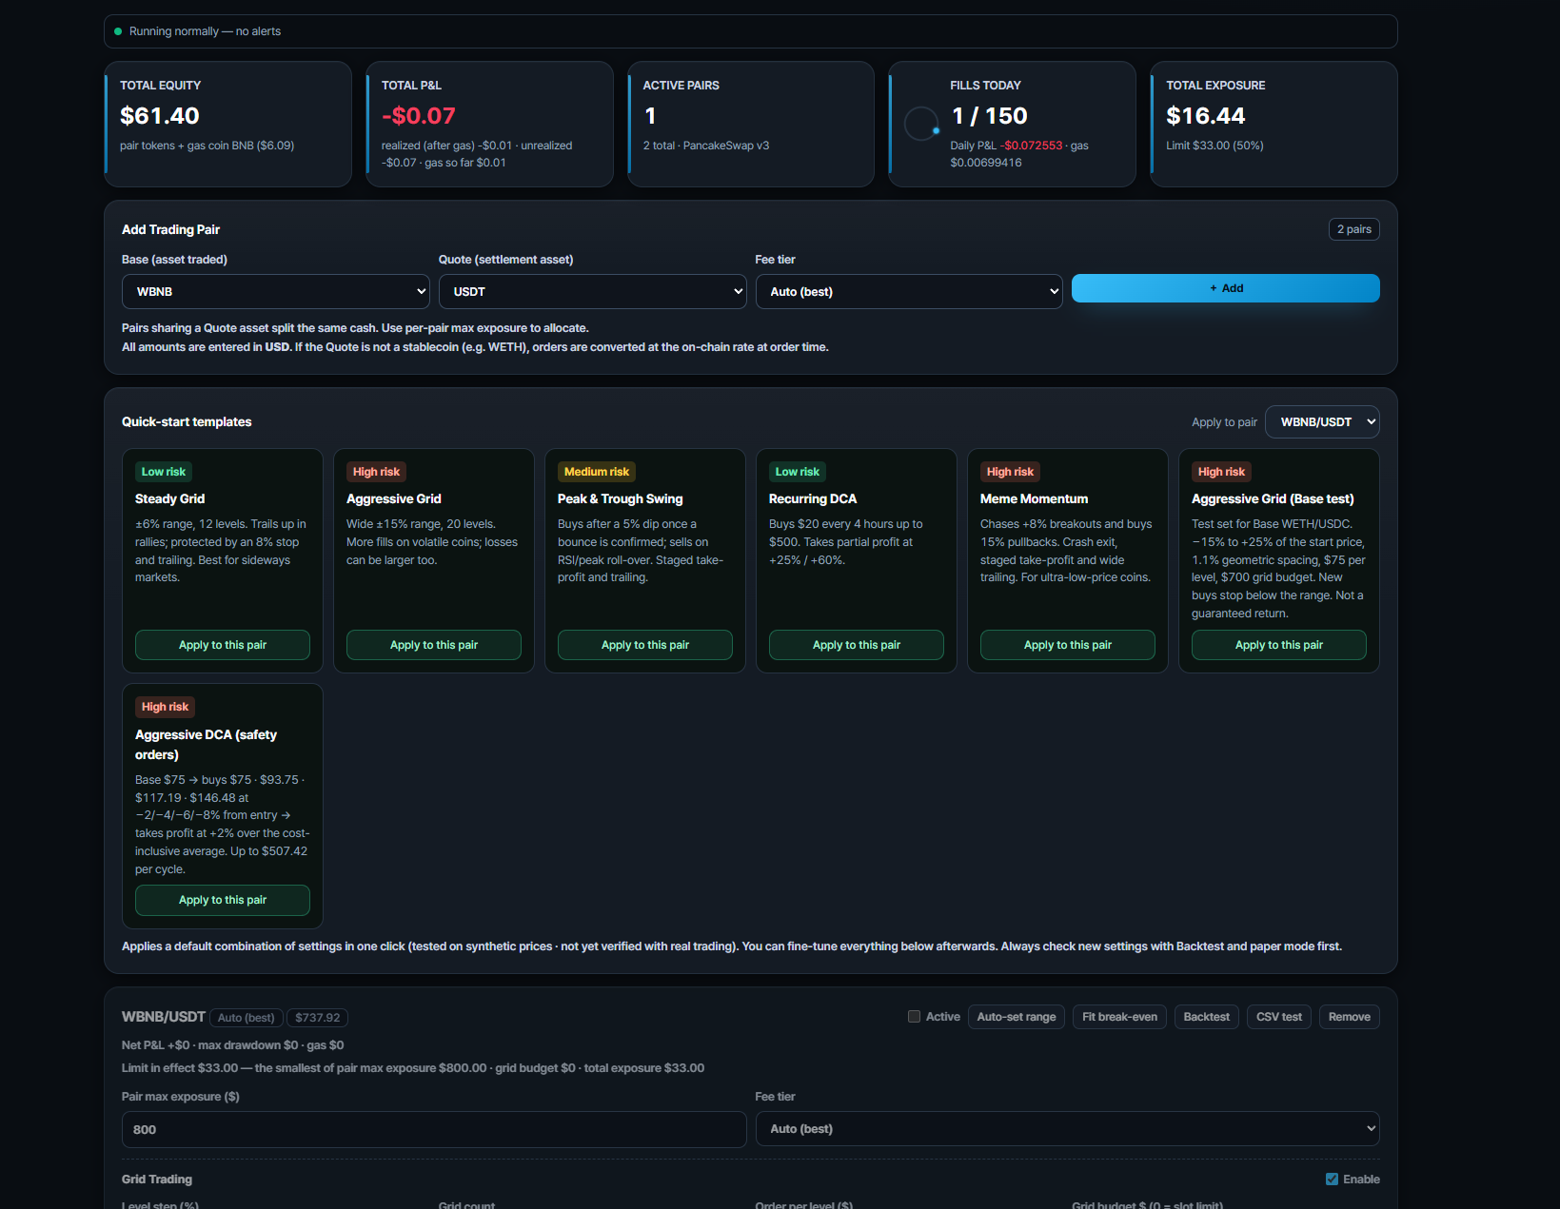Open the Quote asset USDT dropdown
1560x1209 pixels.
coord(592,292)
